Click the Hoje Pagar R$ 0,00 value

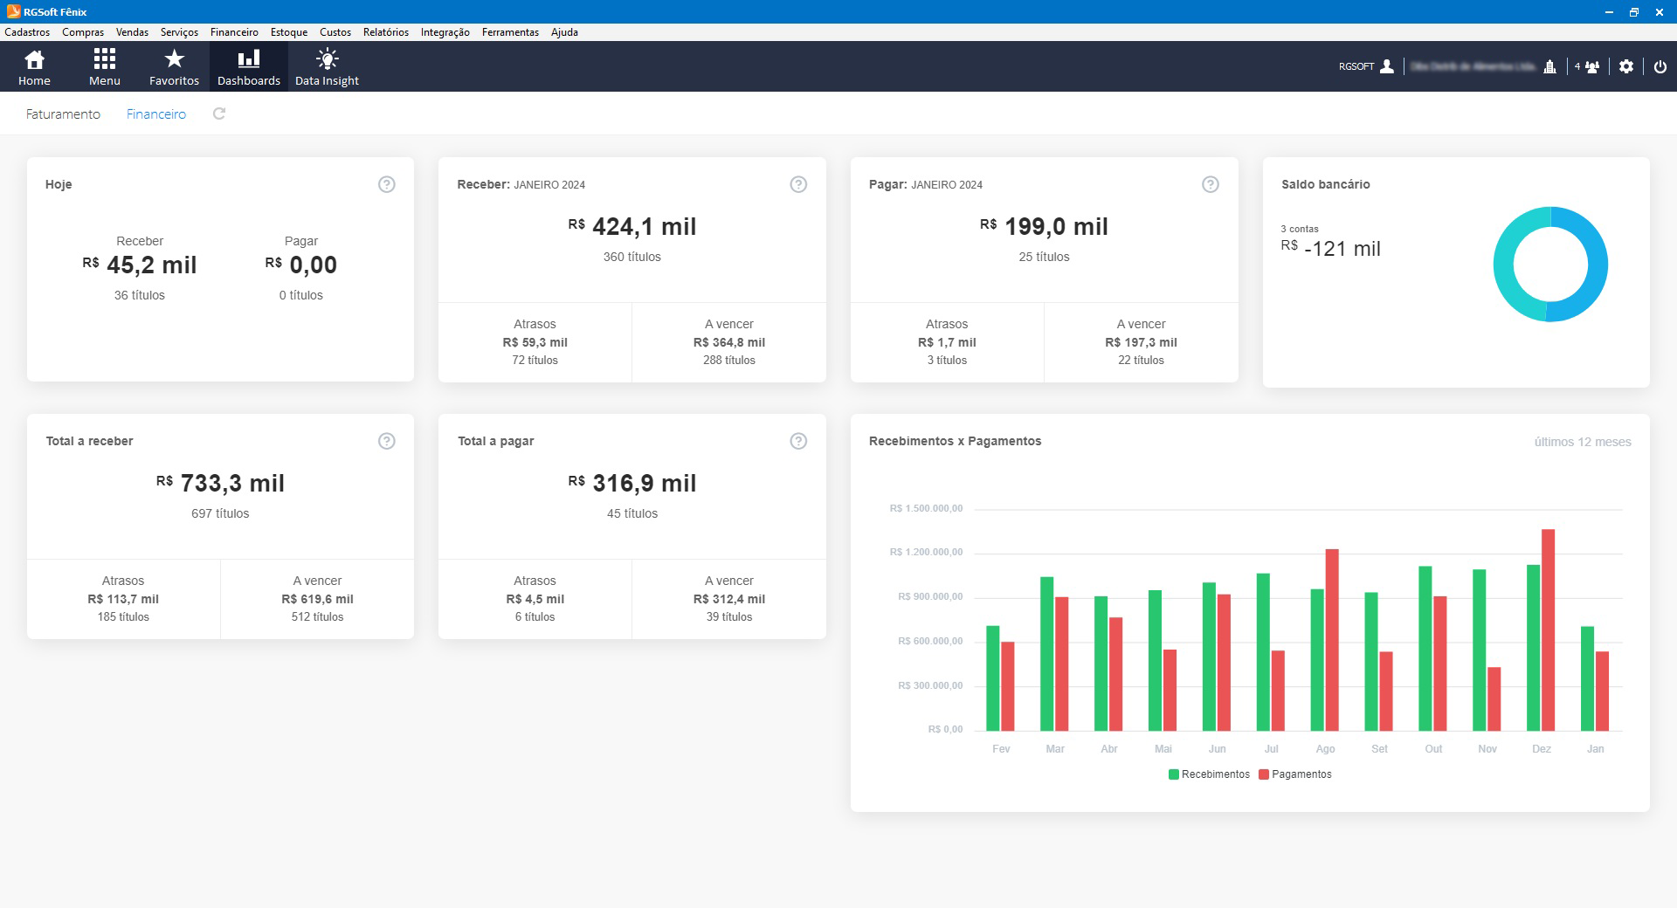[x=301, y=265]
